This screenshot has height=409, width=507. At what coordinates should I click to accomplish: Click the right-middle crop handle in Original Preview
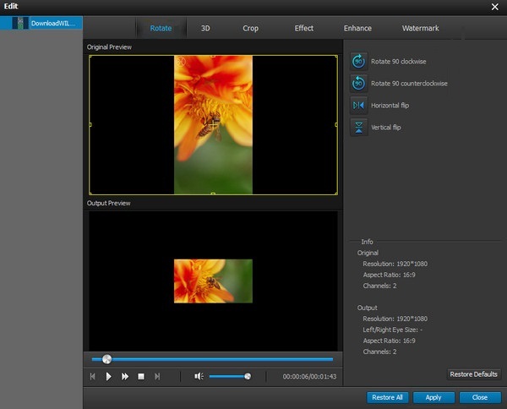coord(336,124)
